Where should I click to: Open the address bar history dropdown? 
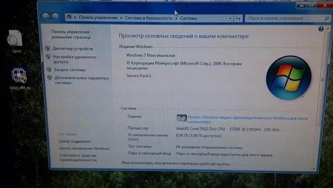(x=230, y=18)
